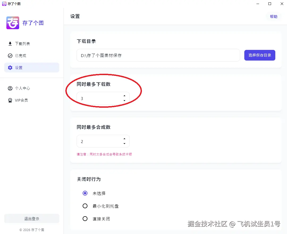Click the 下载目录 section heading
Image resolution: width=287 pixels, height=234 pixels.
(86, 41)
